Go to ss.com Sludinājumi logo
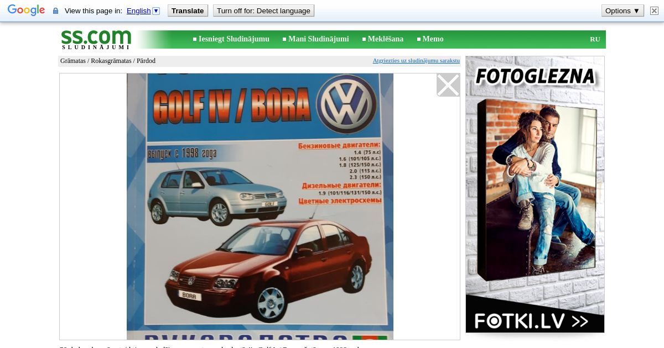The height and width of the screenshot is (348, 664). [96, 39]
